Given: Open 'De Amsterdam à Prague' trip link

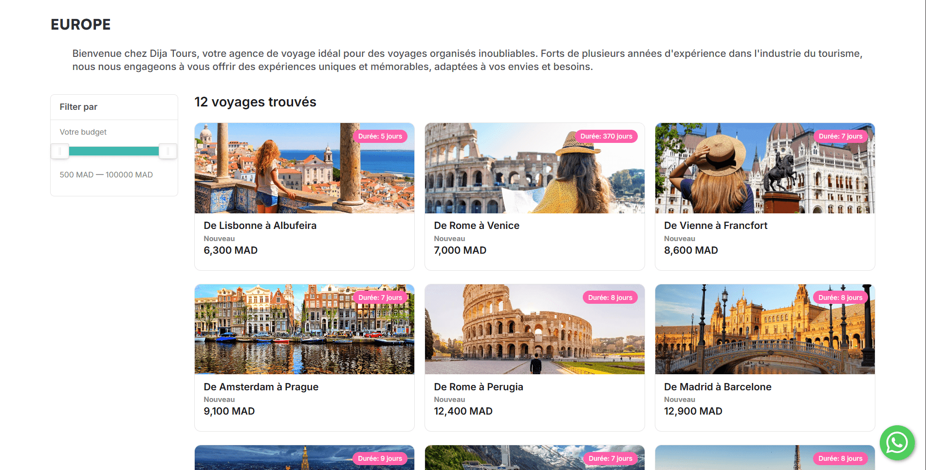Looking at the screenshot, I should tap(260, 387).
